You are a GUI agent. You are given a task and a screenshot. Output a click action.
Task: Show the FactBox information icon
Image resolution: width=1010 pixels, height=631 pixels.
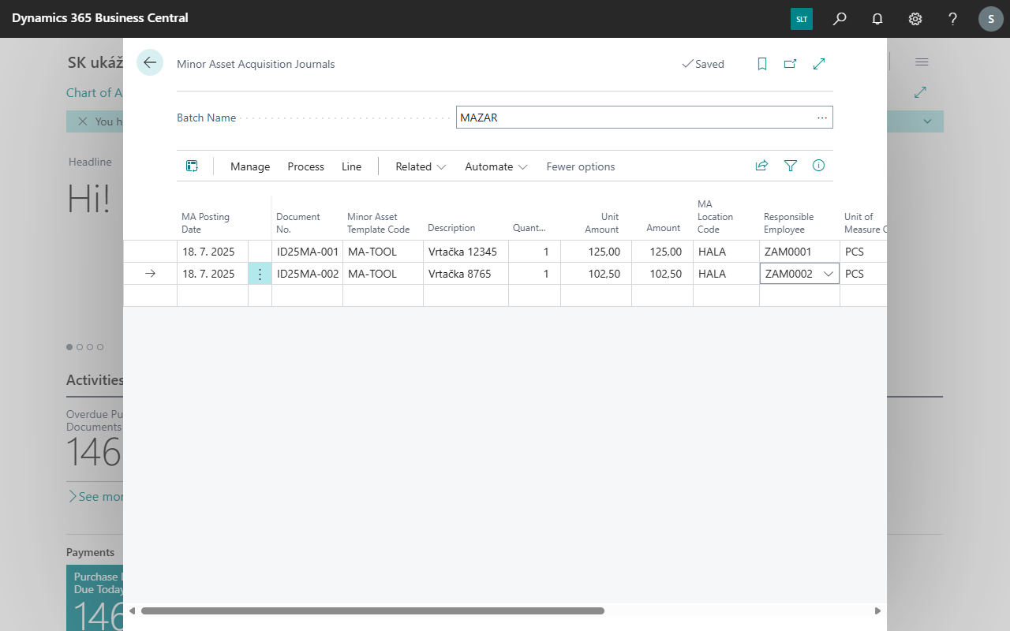point(818,166)
